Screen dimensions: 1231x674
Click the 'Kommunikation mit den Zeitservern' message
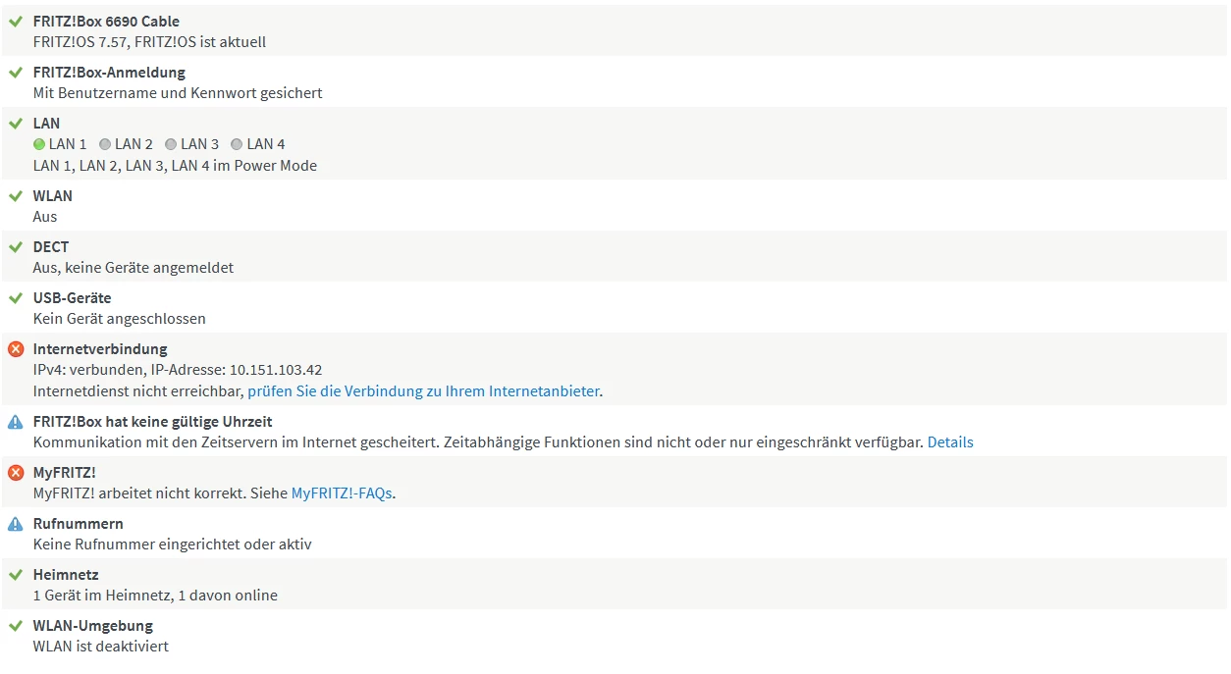[x=478, y=442]
